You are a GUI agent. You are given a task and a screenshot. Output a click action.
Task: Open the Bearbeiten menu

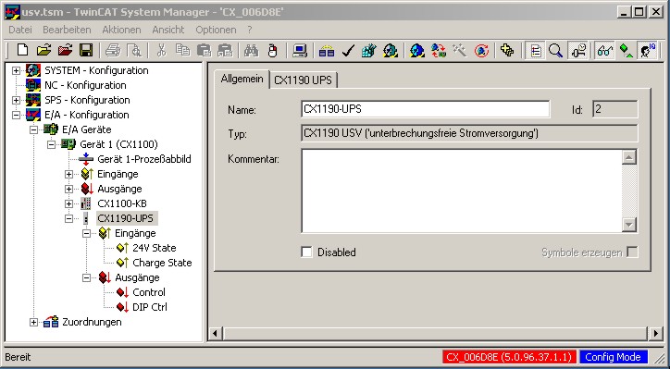pos(67,30)
